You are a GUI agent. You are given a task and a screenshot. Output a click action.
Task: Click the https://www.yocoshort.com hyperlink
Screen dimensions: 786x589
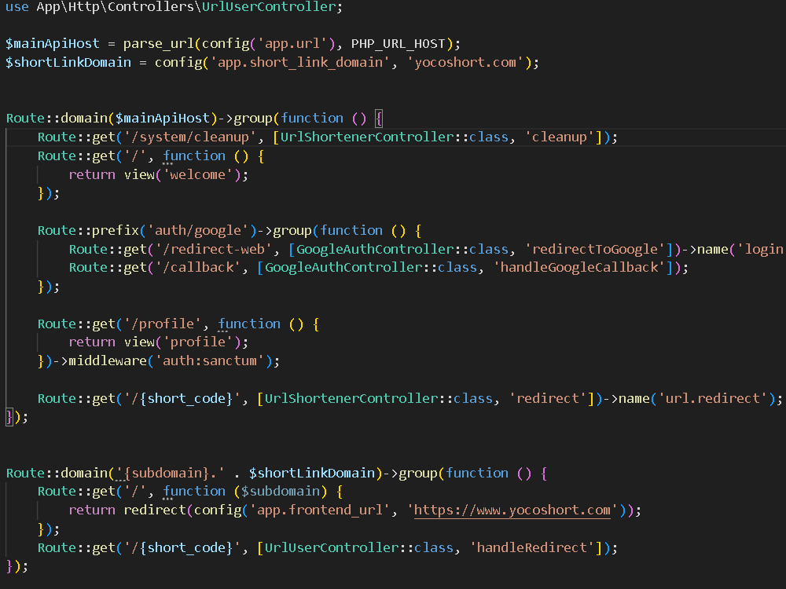tap(512, 510)
